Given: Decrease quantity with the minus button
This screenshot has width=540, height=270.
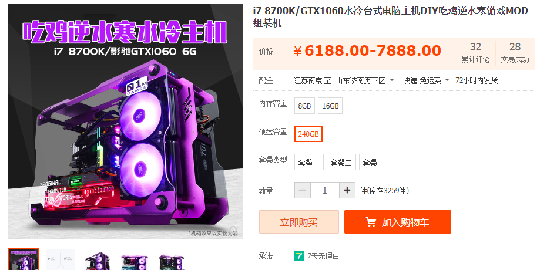Looking at the screenshot, I should [303, 190].
